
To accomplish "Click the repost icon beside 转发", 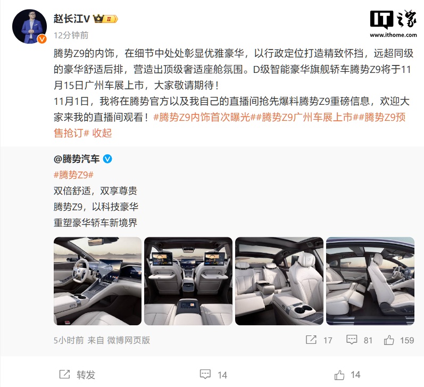I will coord(64,374).
